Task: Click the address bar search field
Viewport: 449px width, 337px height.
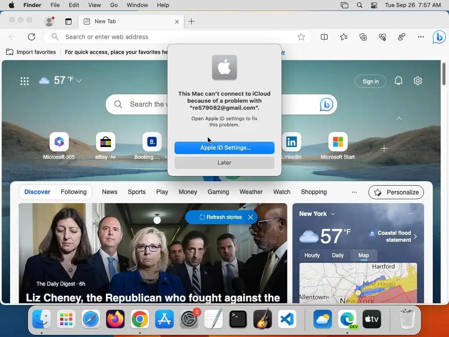Action: point(178,37)
